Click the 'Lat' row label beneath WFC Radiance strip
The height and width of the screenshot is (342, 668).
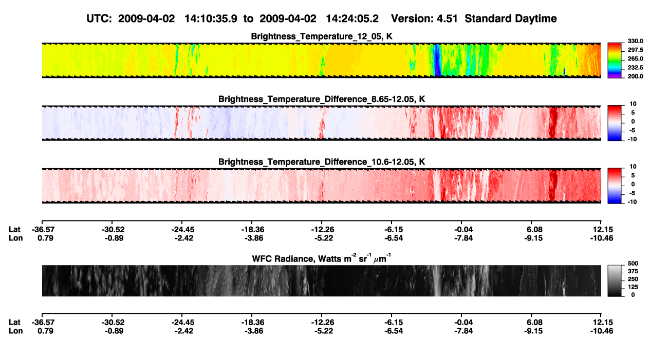(x=15, y=323)
